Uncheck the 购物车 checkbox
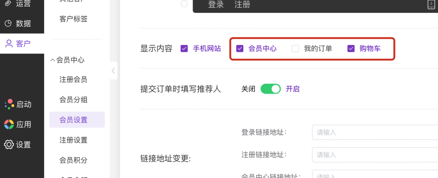438x178 pixels. 351,49
